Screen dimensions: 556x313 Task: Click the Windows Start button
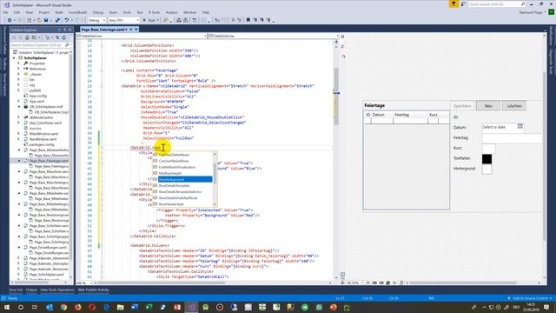click(6, 307)
